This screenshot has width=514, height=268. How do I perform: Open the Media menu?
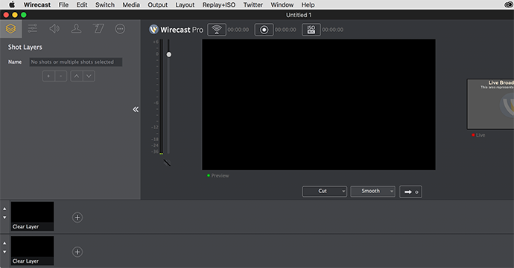click(x=131, y=5)
